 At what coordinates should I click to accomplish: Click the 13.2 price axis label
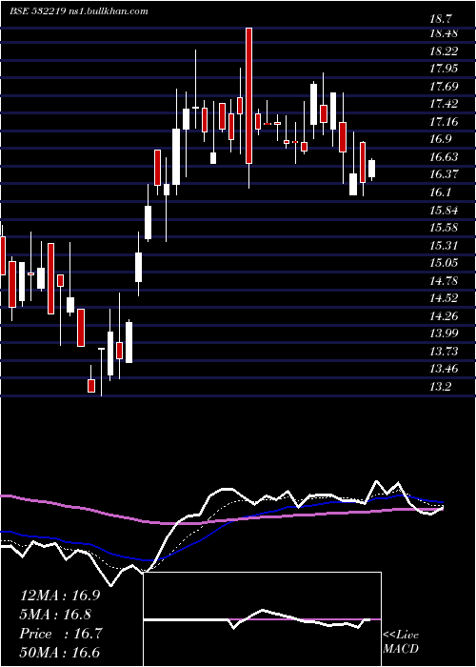tap(441, 386)
